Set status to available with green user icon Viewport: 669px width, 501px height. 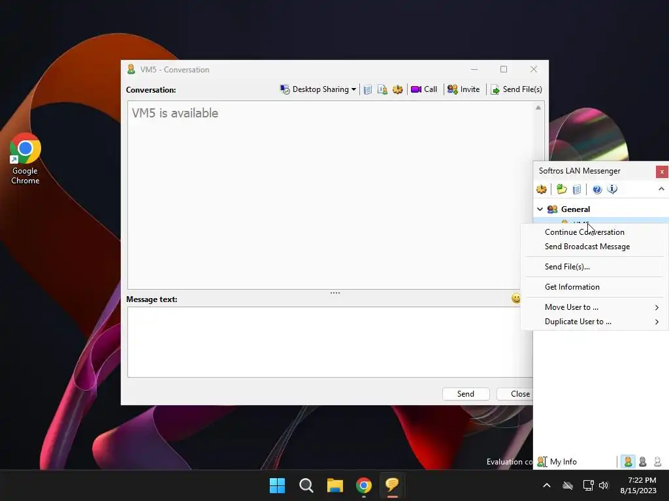628,462
